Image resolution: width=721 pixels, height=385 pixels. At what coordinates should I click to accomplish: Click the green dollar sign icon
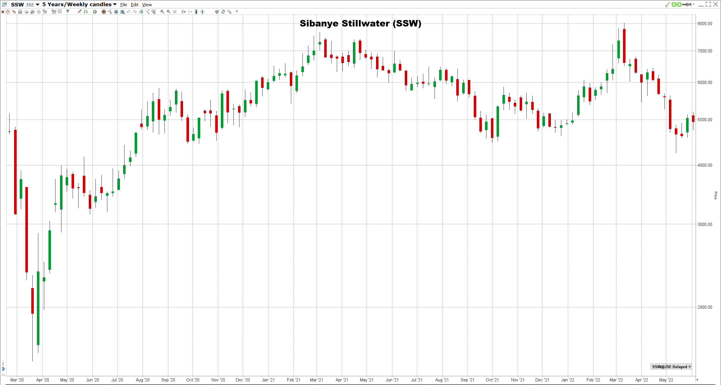[x=95, y=12]
